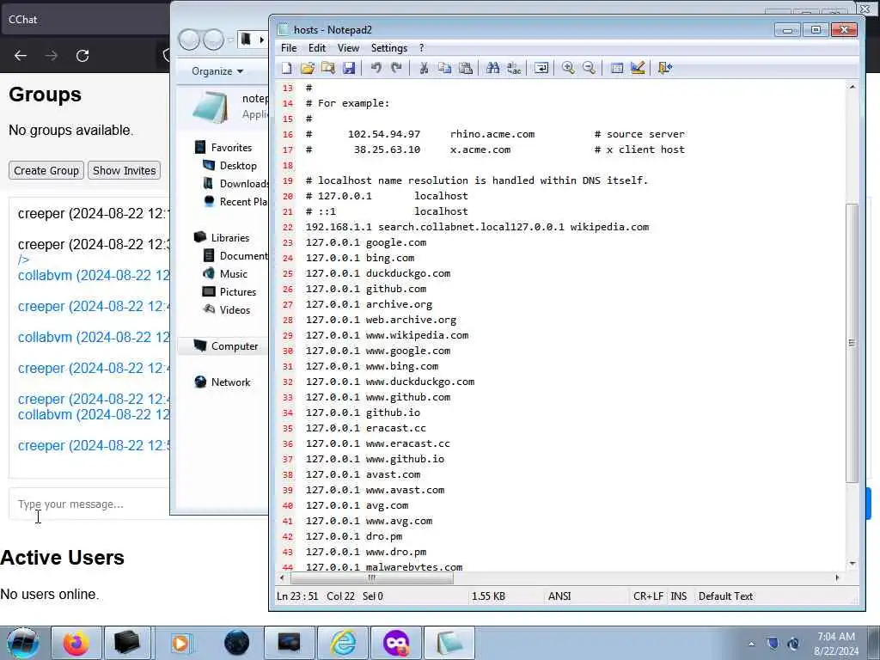880x660 pixels.
Task: Select Computer in Explorer sidebar
Action: (226, 346)
